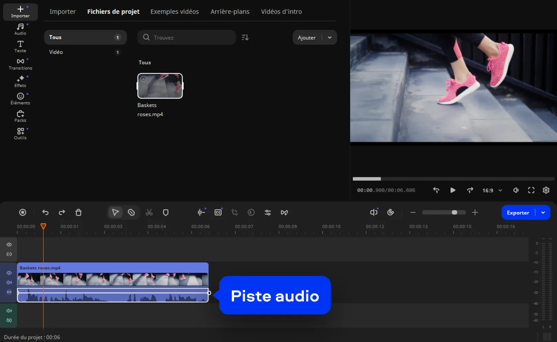The image size is (557, 342).
Task: Expand the Ajouter dropdown arrow
Action: tap(330, 38)
